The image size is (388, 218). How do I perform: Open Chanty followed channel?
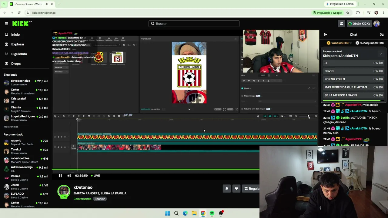(26, 109)
